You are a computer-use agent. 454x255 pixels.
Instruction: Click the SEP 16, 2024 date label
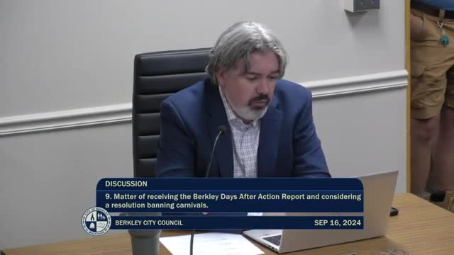(x=338, y=222)
